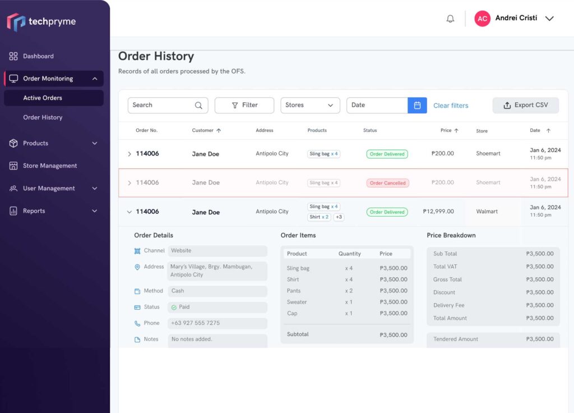Click the Export CSV button
Image resolution: width=574 pixels, height=413 pixels.
pos(525,105)
